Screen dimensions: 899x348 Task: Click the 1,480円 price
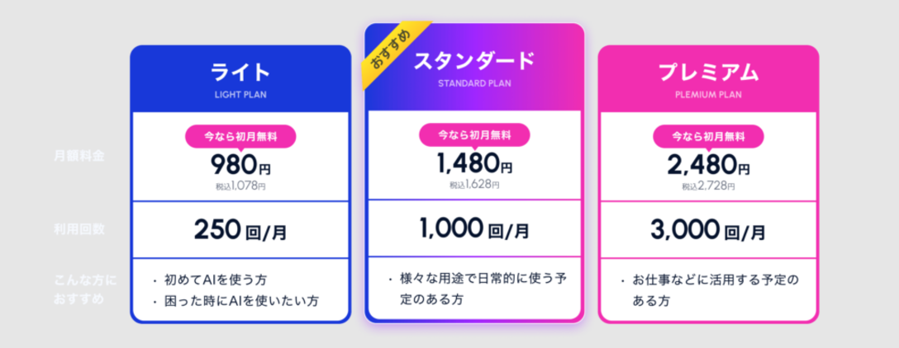pos(474,164)
